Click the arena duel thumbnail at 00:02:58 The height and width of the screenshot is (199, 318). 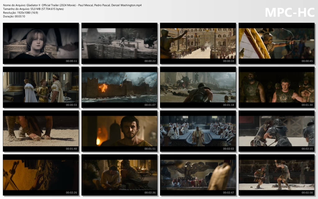[x=277, y=175]
